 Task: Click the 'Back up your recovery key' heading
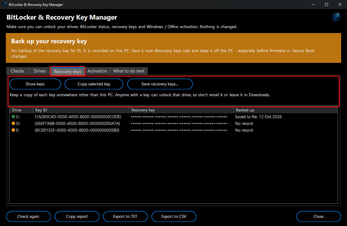pos(49,41)
